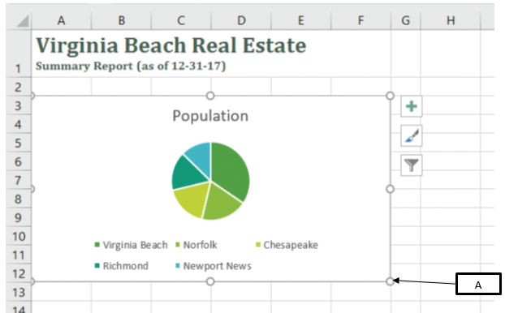The height and width of the screenshot is (313, 505).
Task: Click the chart's top-right corner sizing handle
Action: click(x=390, y=96)
